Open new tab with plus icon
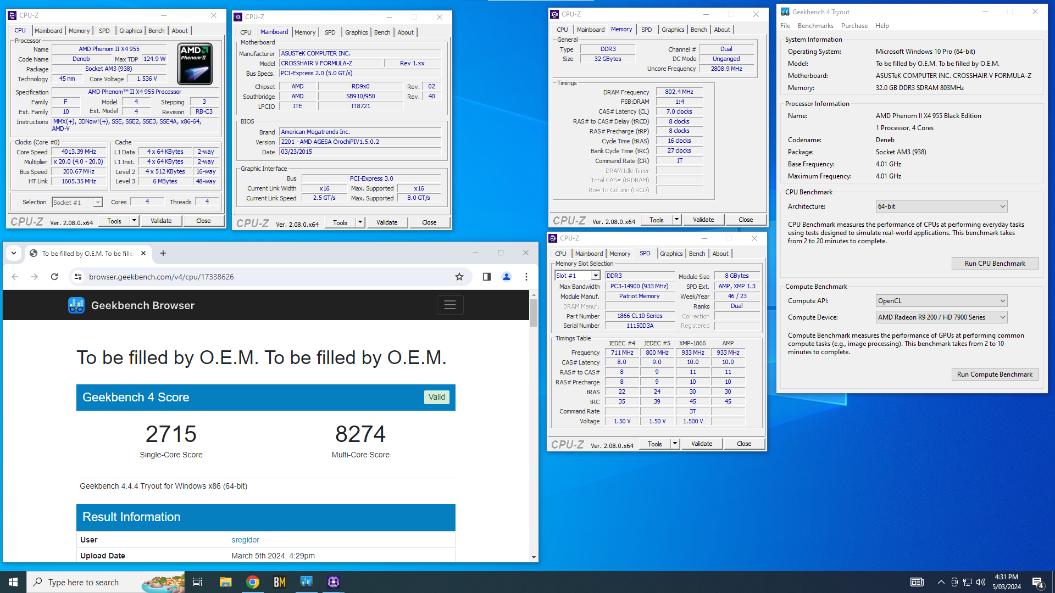Screen dimensions: 1055x593 click(x=163, y=253)
